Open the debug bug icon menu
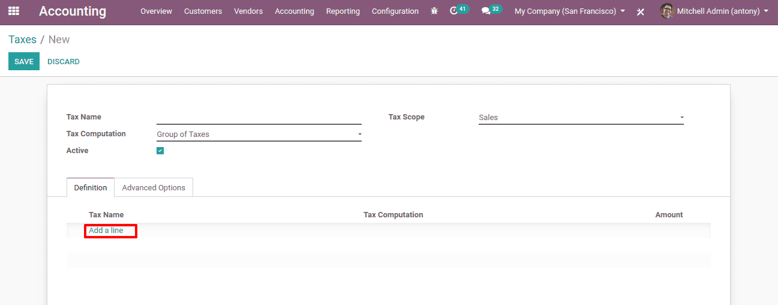Screen dimensions: 778x305 434,11
